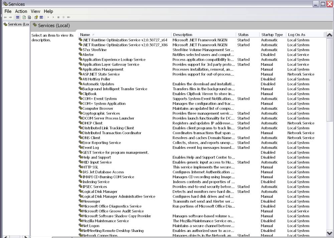Click the gear icon beside Net Logon
This screenshot has width=334, height=238.
pos(80,226)
